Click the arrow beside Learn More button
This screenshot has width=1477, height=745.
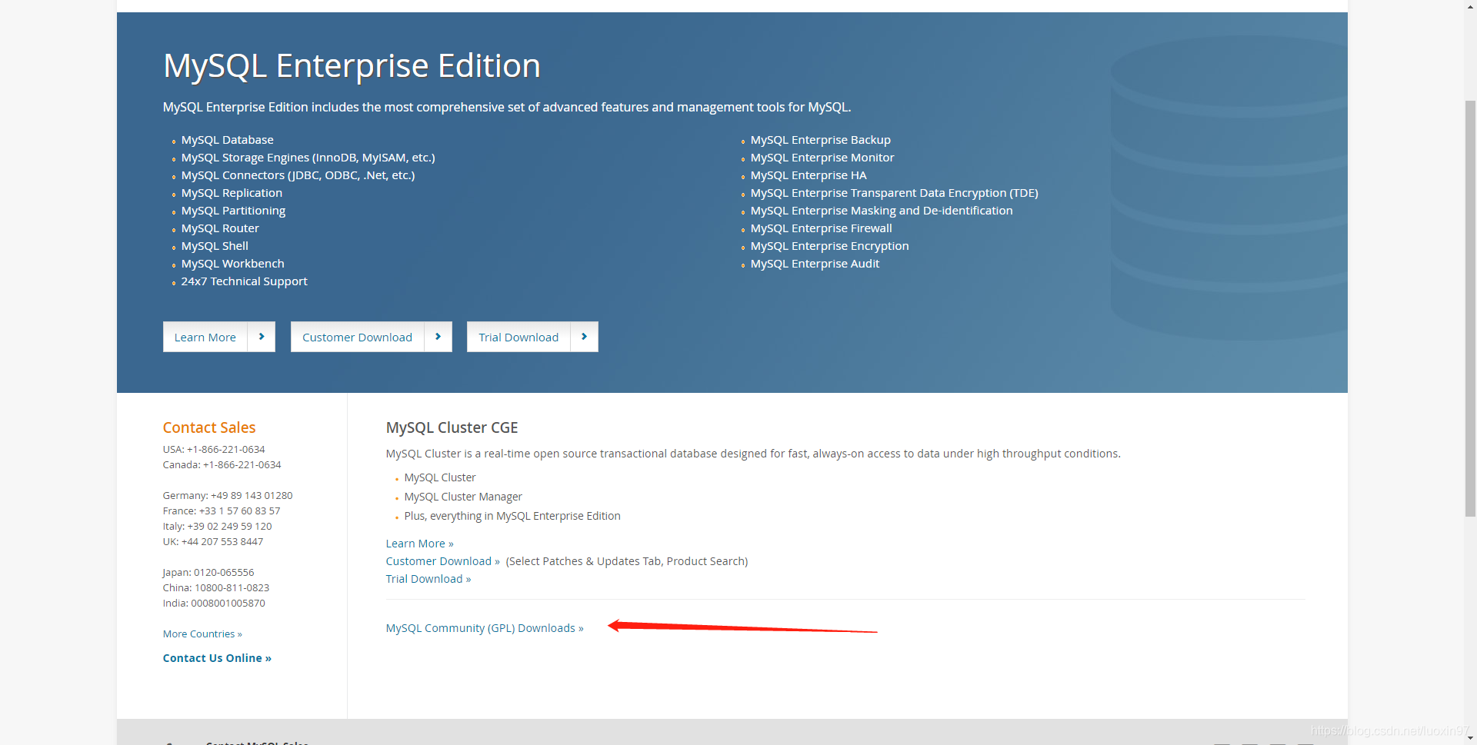point(262,337)
